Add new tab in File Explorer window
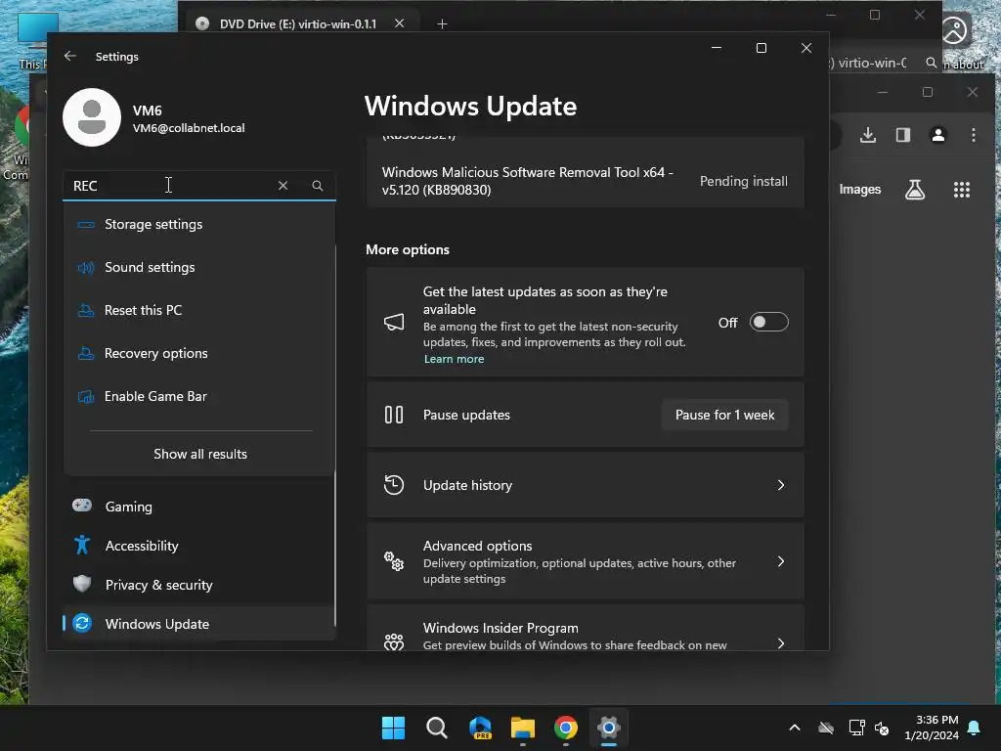Image resolution: width=1001 pixels, height=751 pixels. 442,24
